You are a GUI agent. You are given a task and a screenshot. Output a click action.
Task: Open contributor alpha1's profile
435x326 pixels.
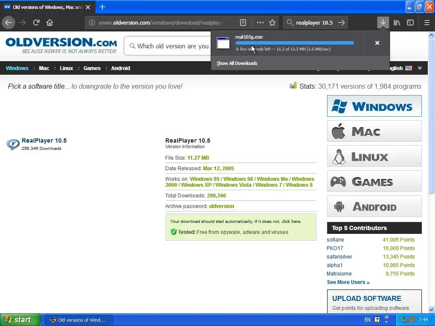tap(334, 265)
